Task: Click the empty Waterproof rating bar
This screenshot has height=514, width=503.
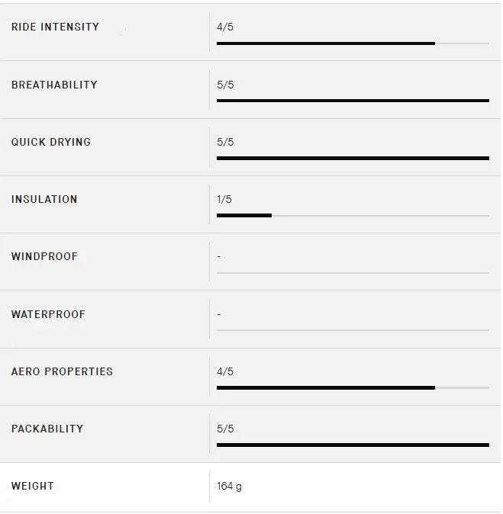Action: pos(353,330)
